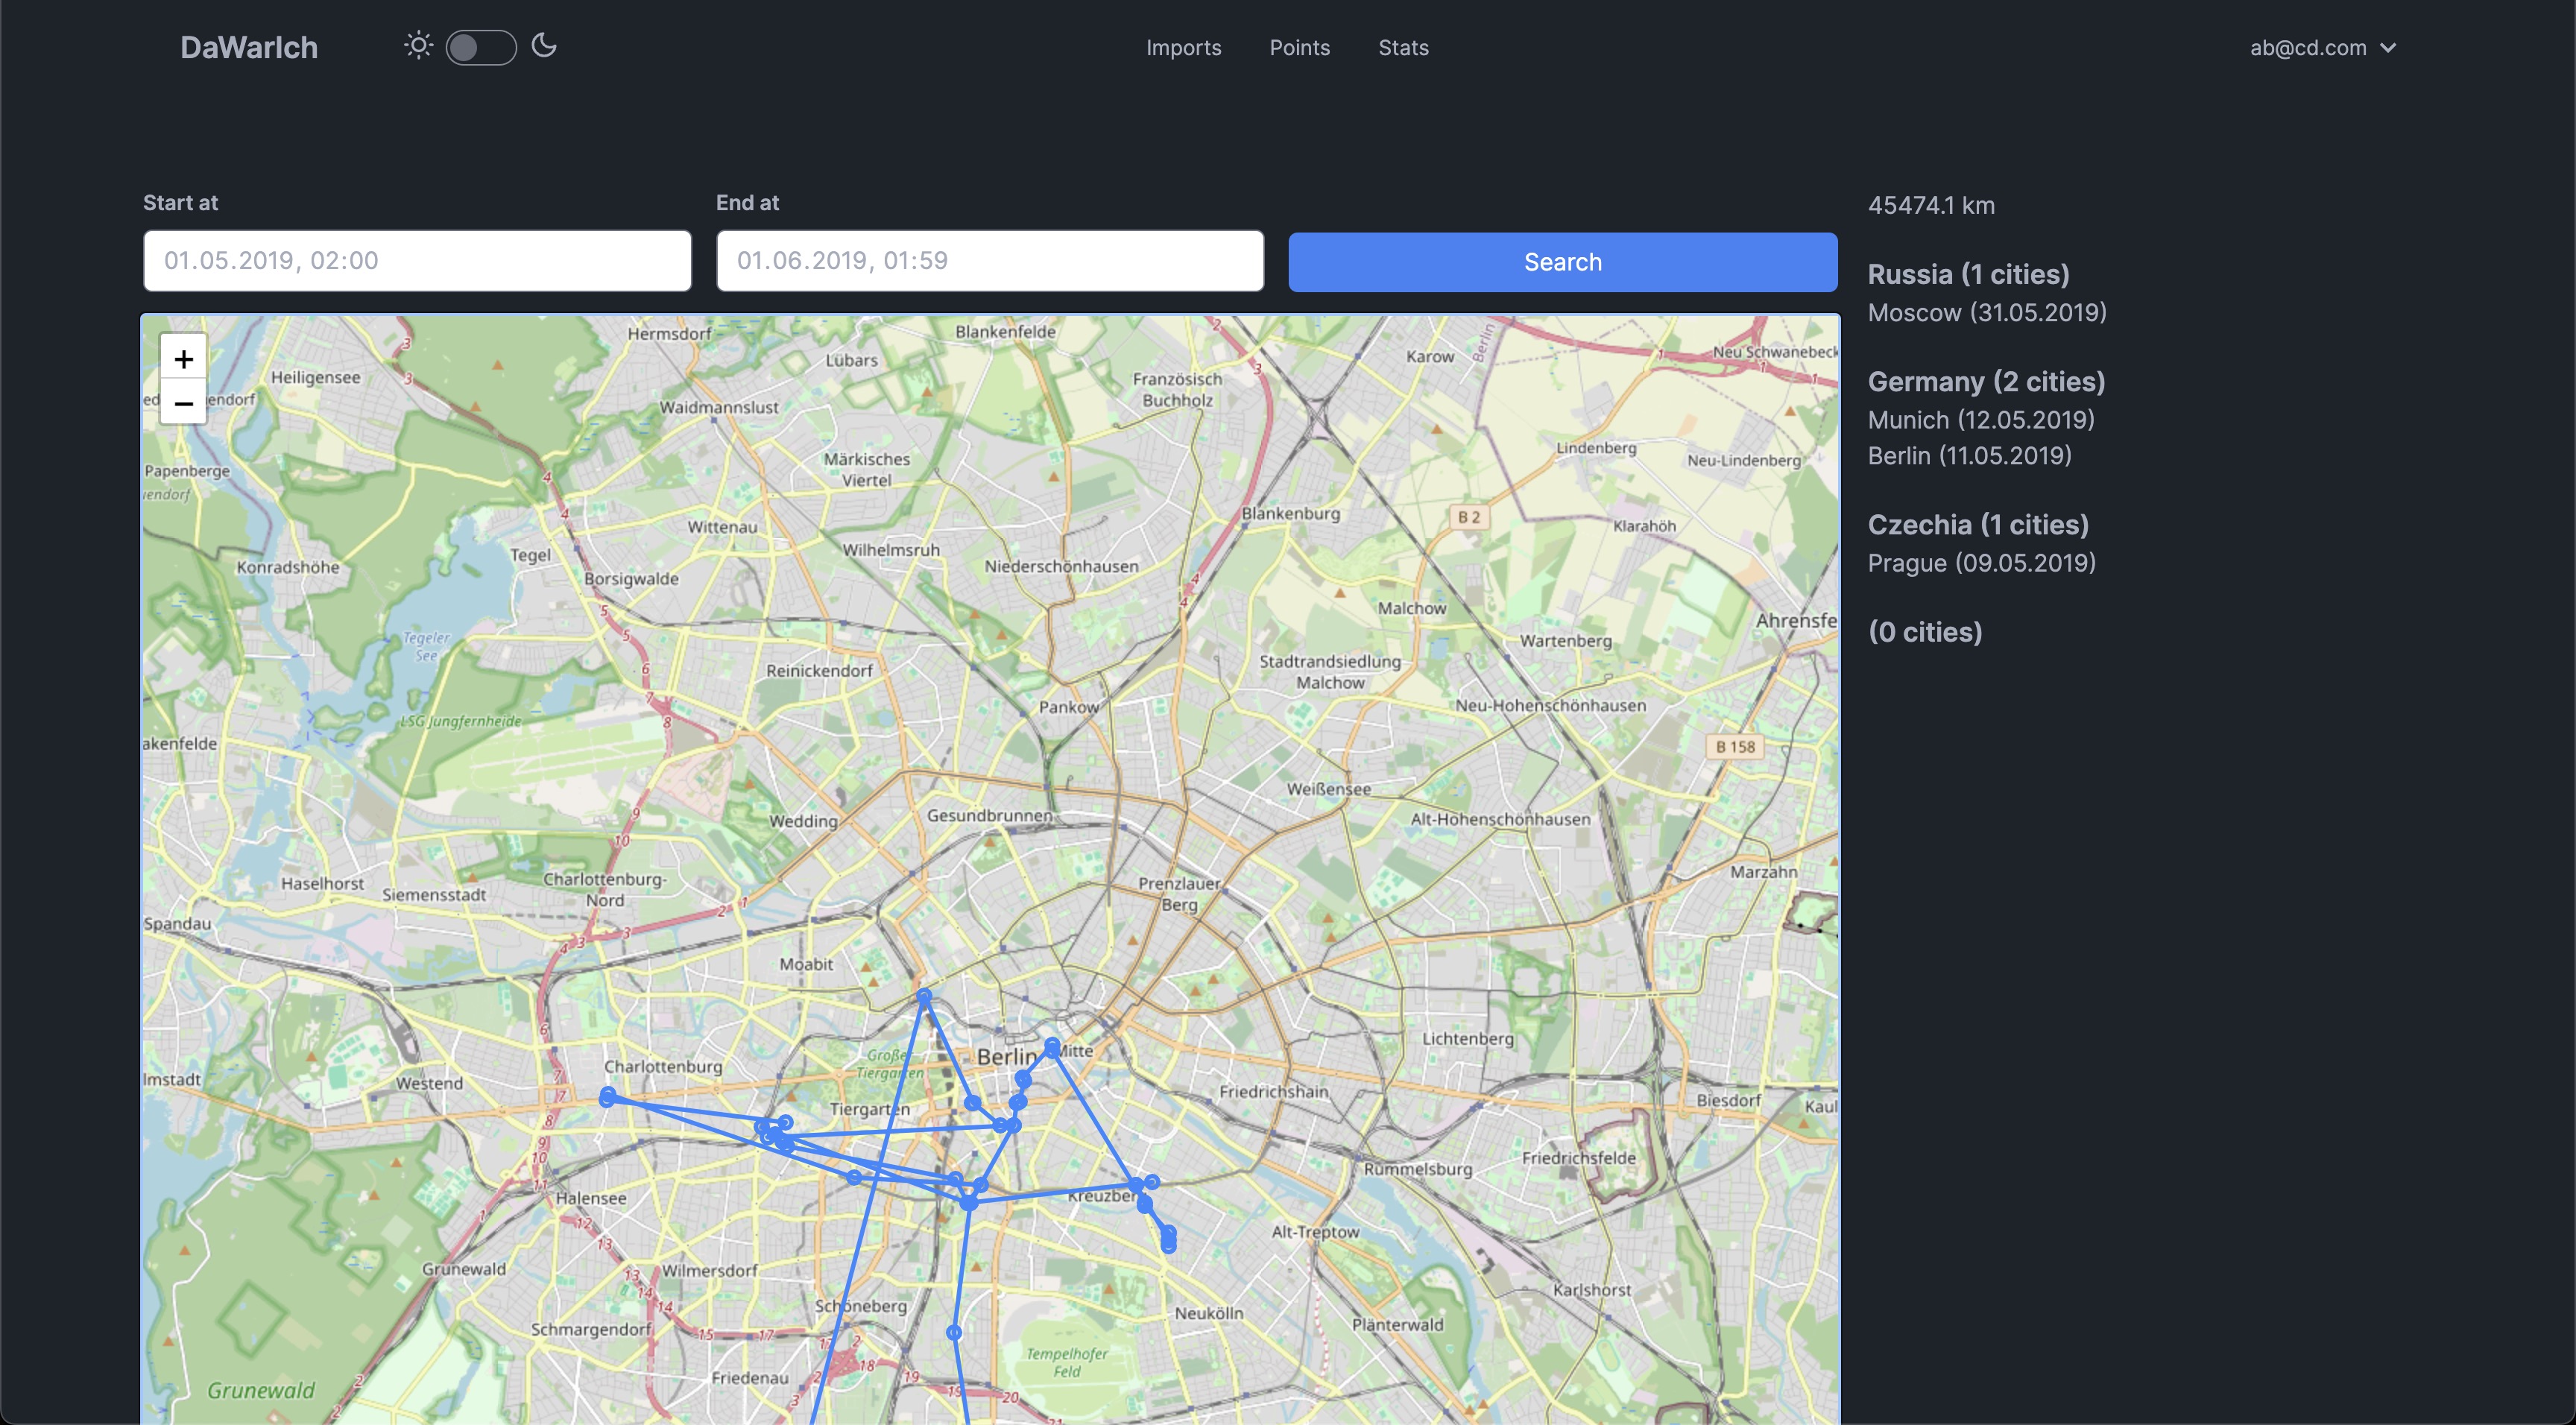The width and height of the screenshot is (2576, 1425).
Task: Zoom in the map with plus
Action: pos(183,359)
